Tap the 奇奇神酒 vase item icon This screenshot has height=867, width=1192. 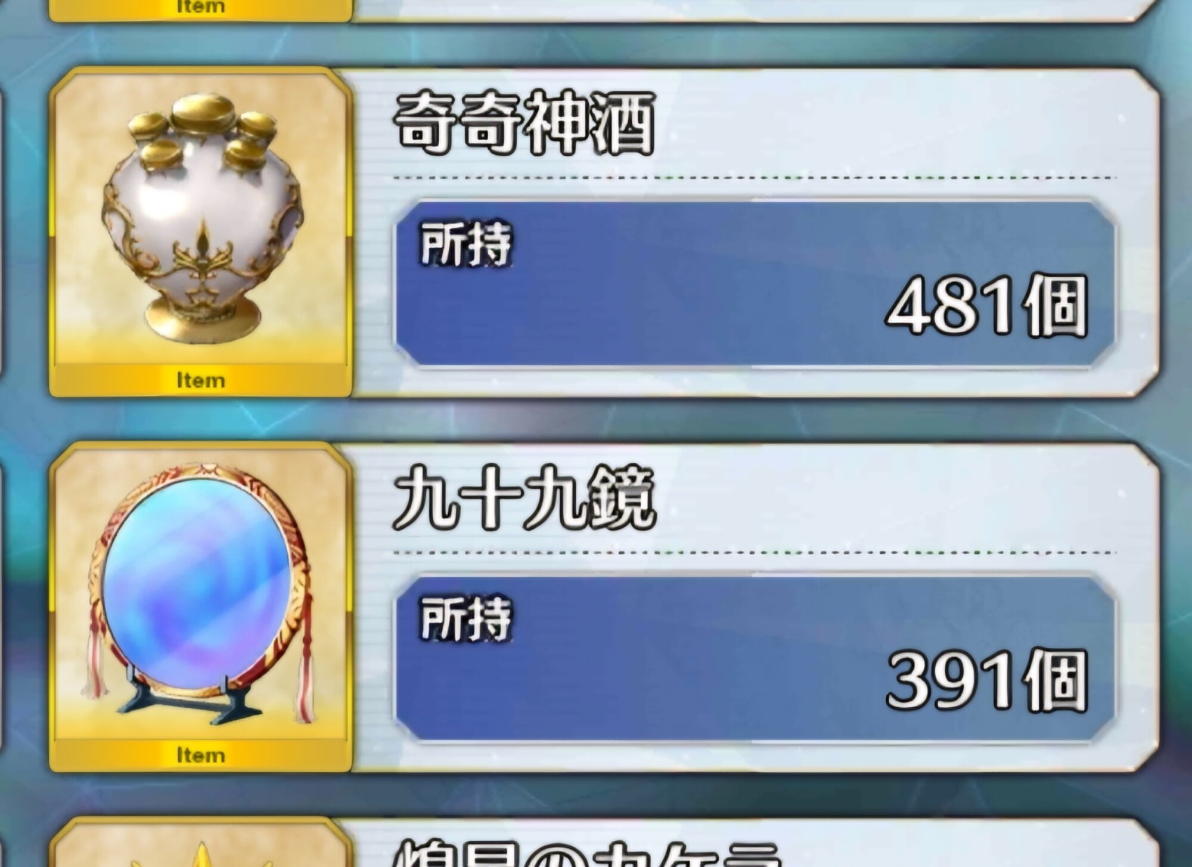click(201, 232)
